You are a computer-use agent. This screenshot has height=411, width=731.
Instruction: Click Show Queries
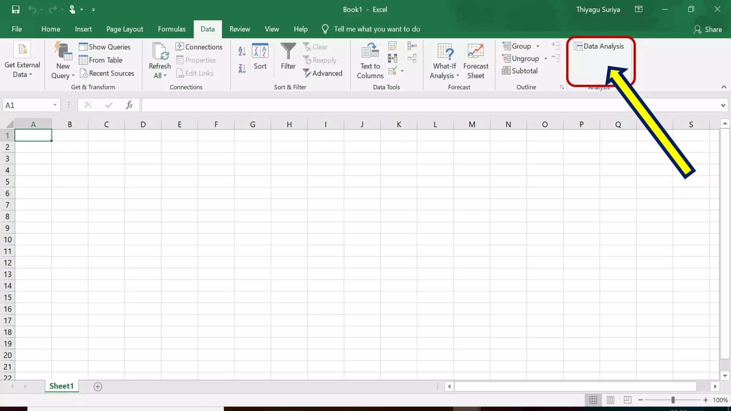click(x=105, y=47)
